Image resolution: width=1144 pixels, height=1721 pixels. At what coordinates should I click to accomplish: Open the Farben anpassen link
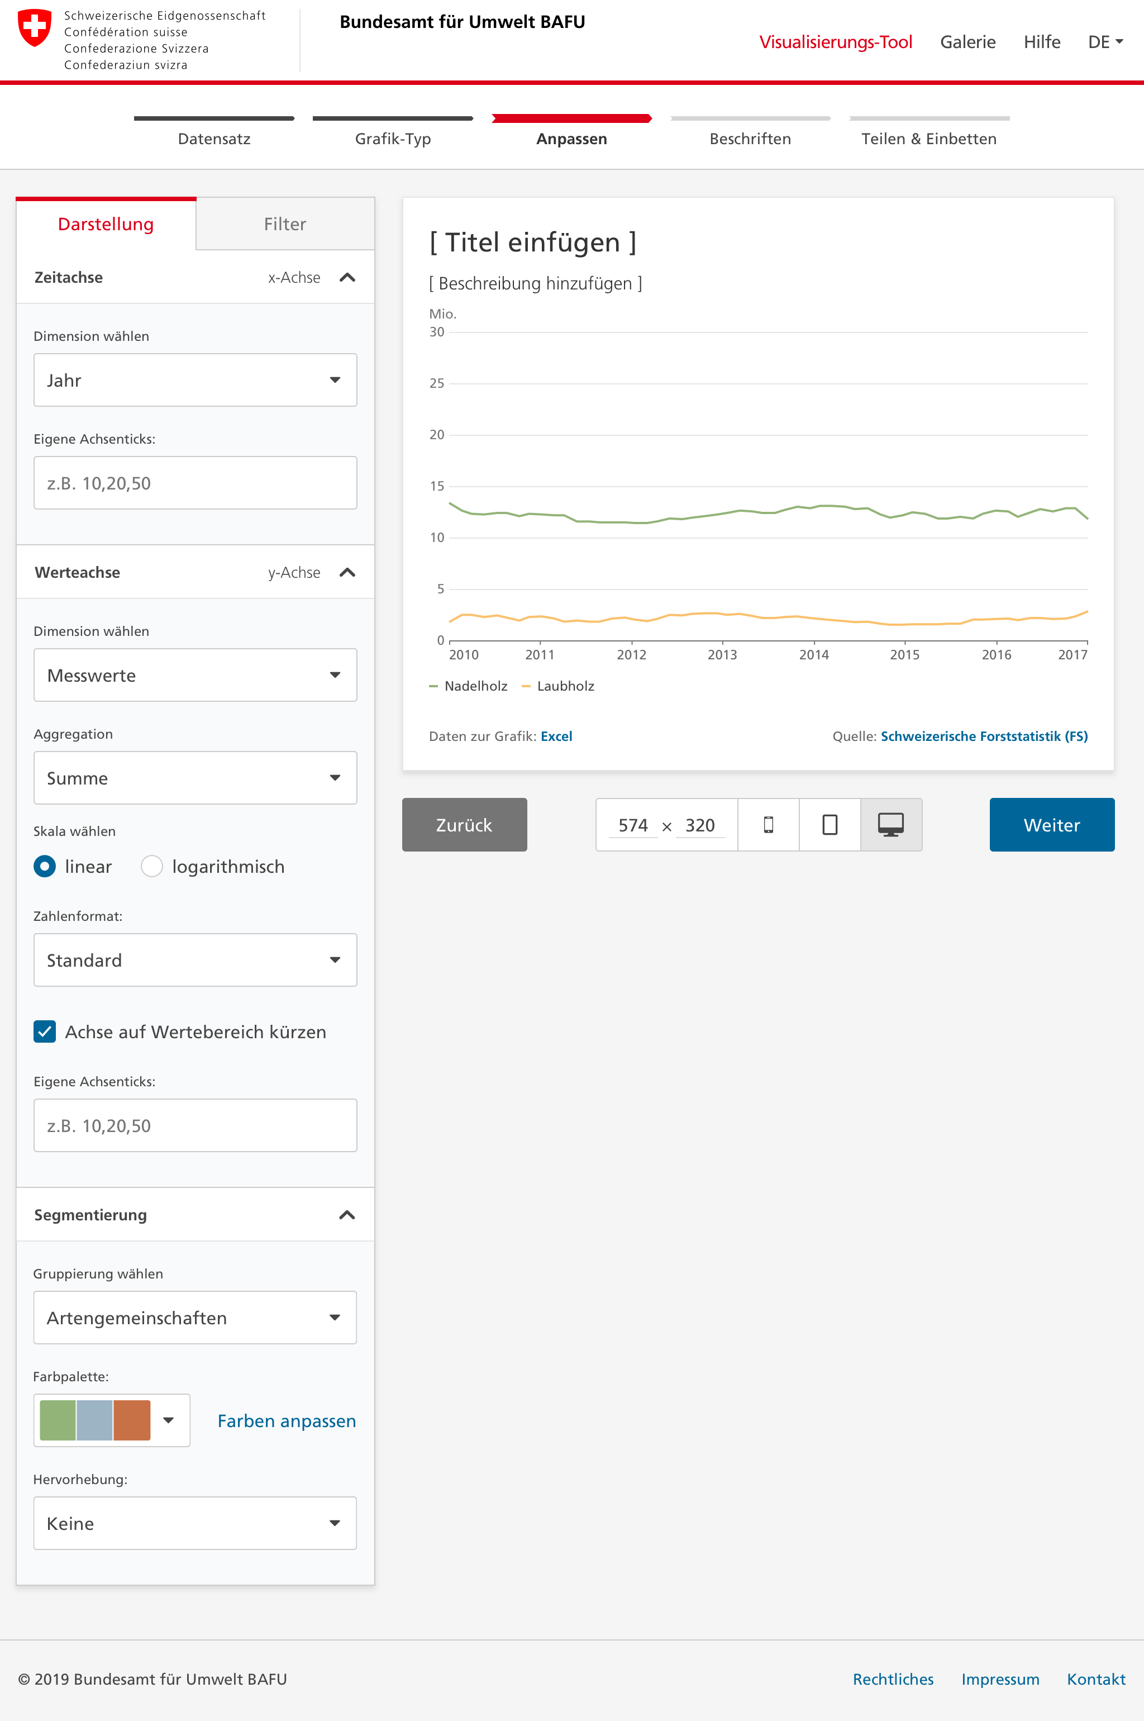pyautogui.click(x=286, y=1420)
